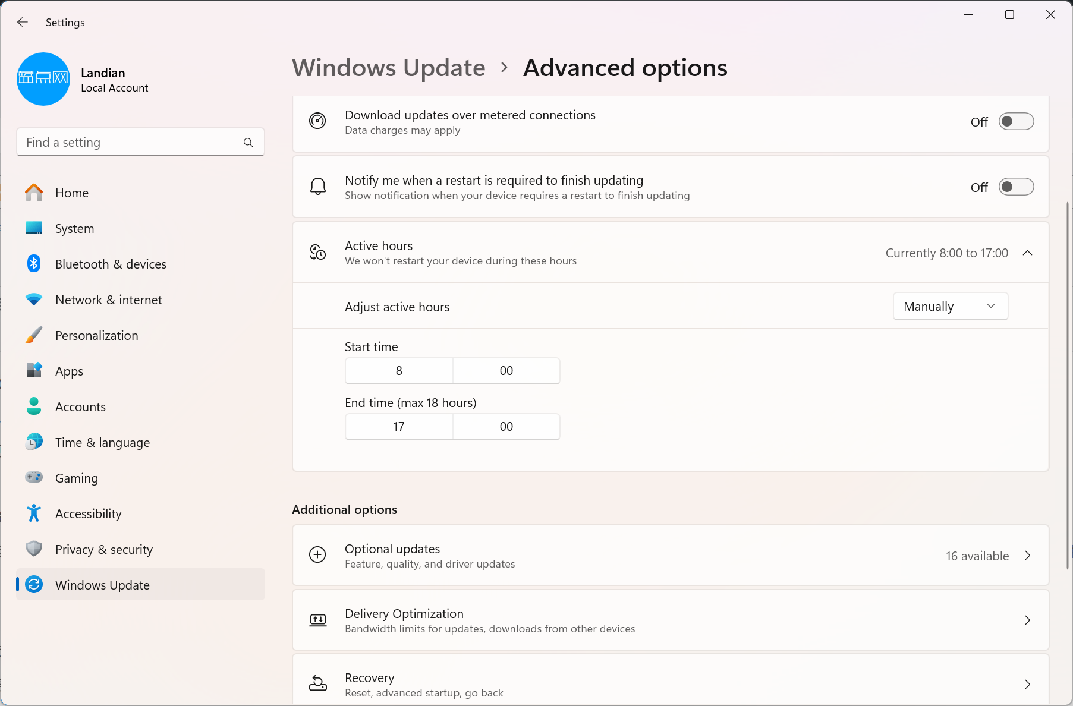Click the Active hours clock icon
The image size is (1073, 706).
(x=317, y=252)
